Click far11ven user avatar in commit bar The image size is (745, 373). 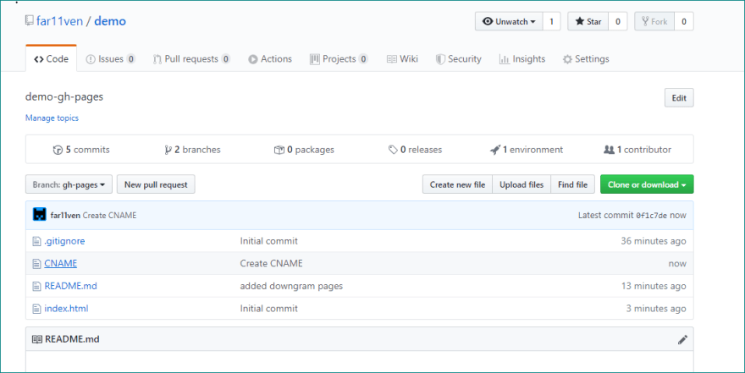click(x=40, y=215)
